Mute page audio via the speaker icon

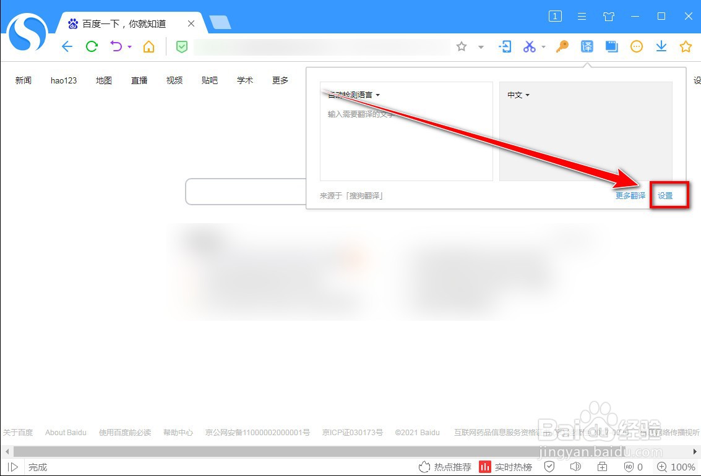point(575,467)
